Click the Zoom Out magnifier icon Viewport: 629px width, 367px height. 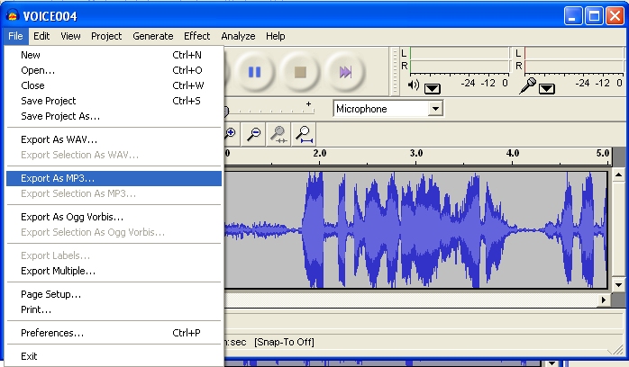point(255,134)
